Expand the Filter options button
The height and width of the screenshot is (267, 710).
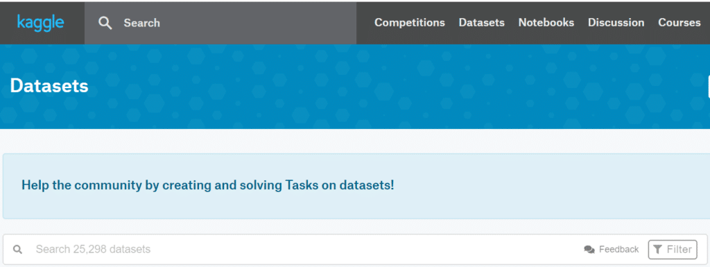[673, 250]
